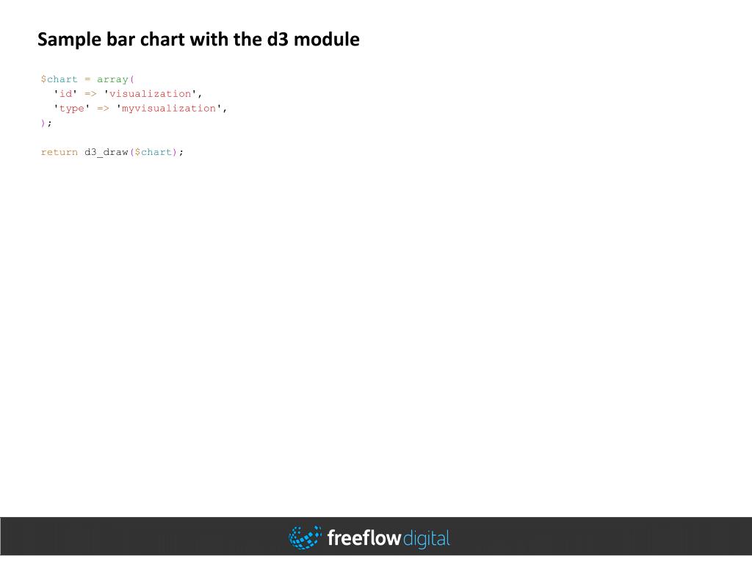Screen dimensions: 752x564
Task: Click the 'id' key string in the code
Action: click(65, 93)
